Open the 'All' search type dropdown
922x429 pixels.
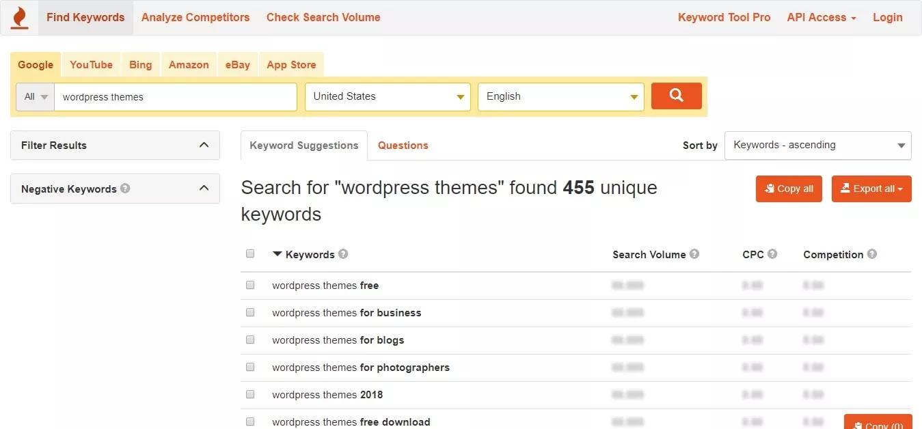[x=36, y=97]
